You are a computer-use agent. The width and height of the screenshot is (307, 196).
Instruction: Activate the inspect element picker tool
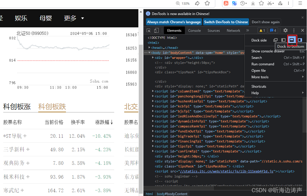click(x=149, y=30)
